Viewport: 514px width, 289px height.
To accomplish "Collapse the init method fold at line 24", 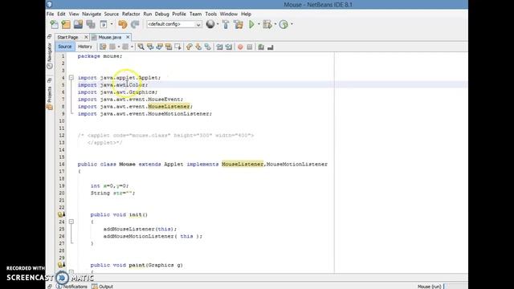I will tap(71, 222).
